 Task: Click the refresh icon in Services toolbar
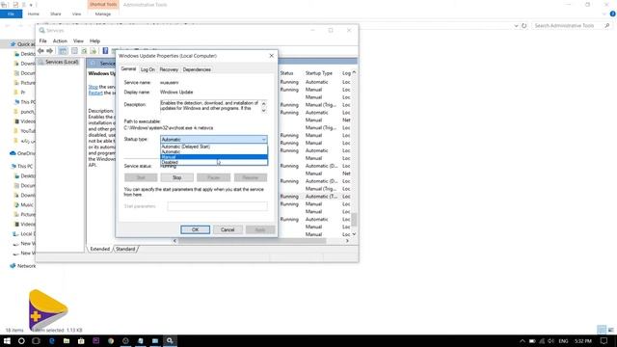pos(84,51)
